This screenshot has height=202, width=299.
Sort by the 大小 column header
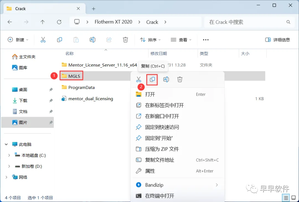point(245,54)
